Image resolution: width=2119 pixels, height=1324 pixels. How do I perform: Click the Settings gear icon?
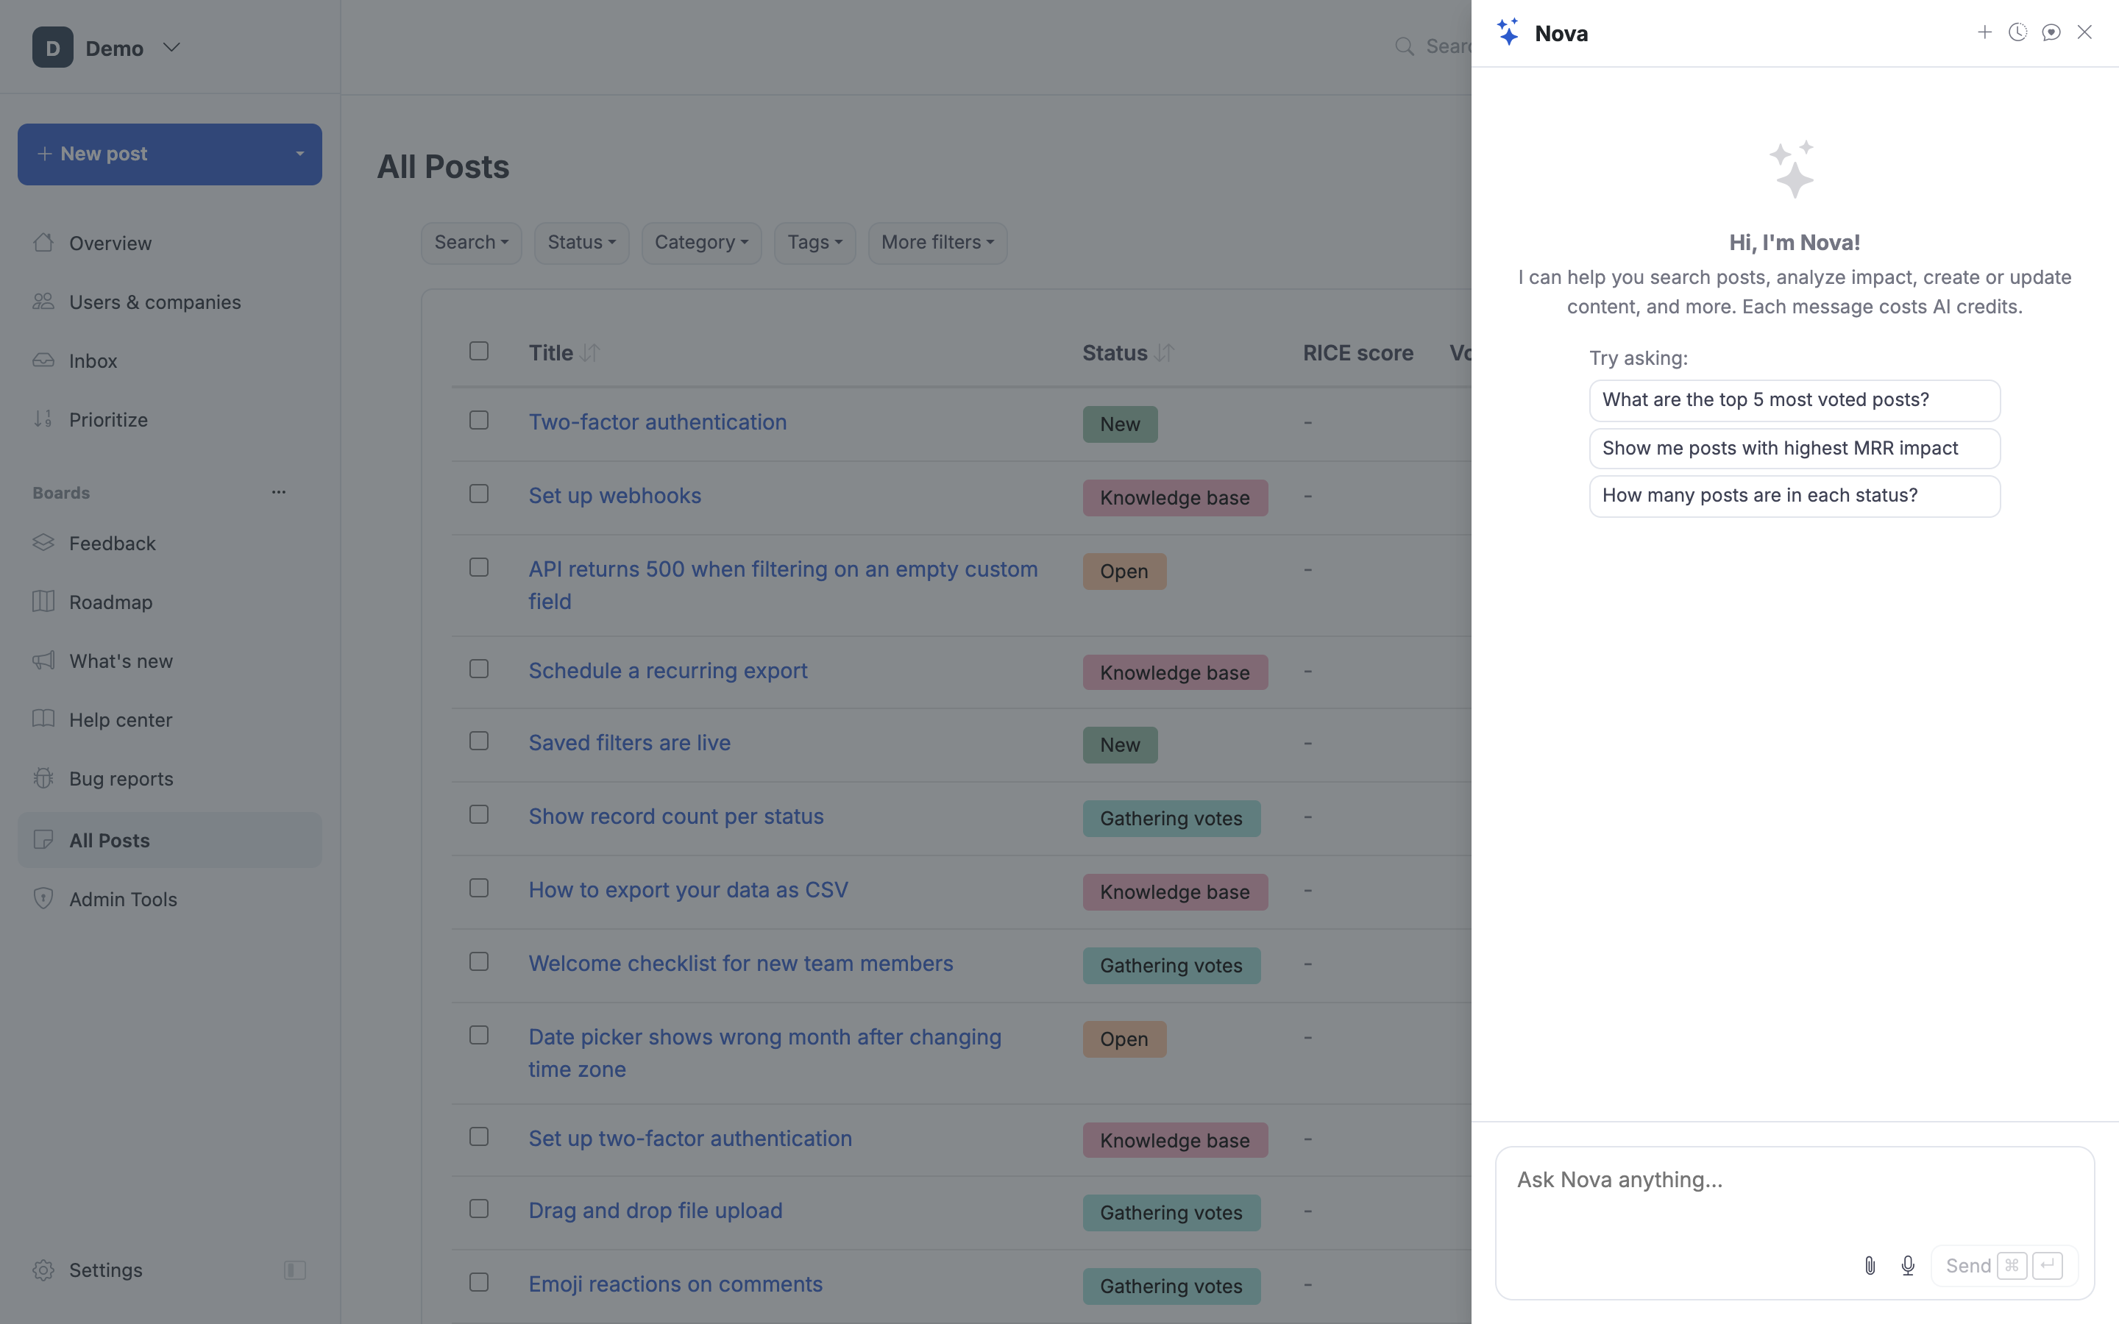pos(43,1270)
